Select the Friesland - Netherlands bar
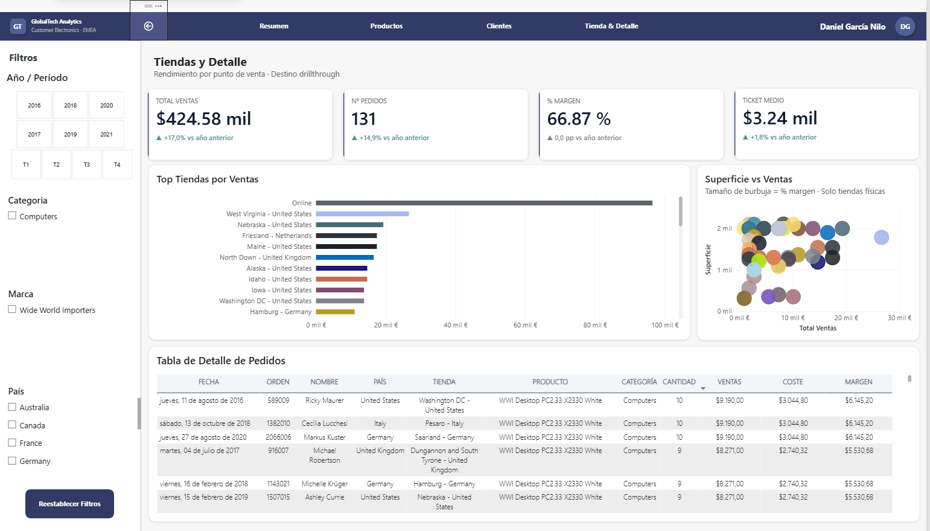The height and width of the screenshot is (531, 930). [346, 236]
